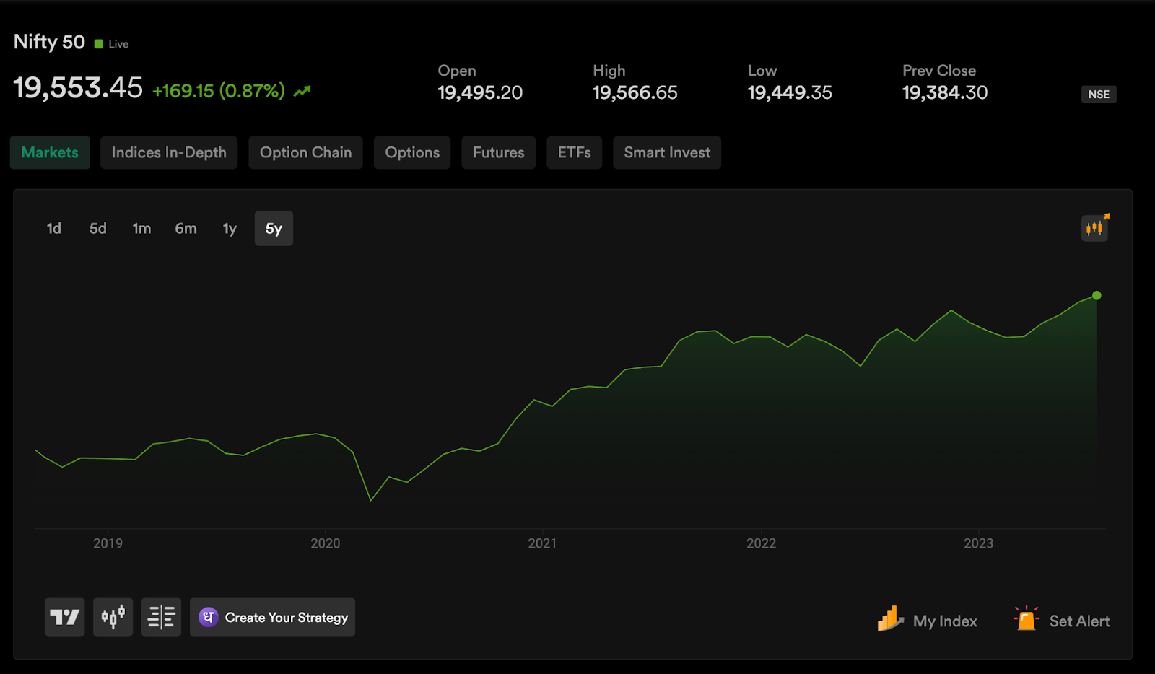1155x674 pixels.
Task: Select the 5y time range
Action: 274,229
